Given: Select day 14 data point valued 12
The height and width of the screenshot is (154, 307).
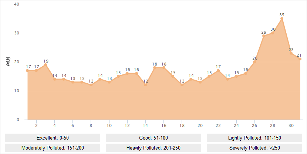Looking at the screenshot, I should [x=145, y=85].
